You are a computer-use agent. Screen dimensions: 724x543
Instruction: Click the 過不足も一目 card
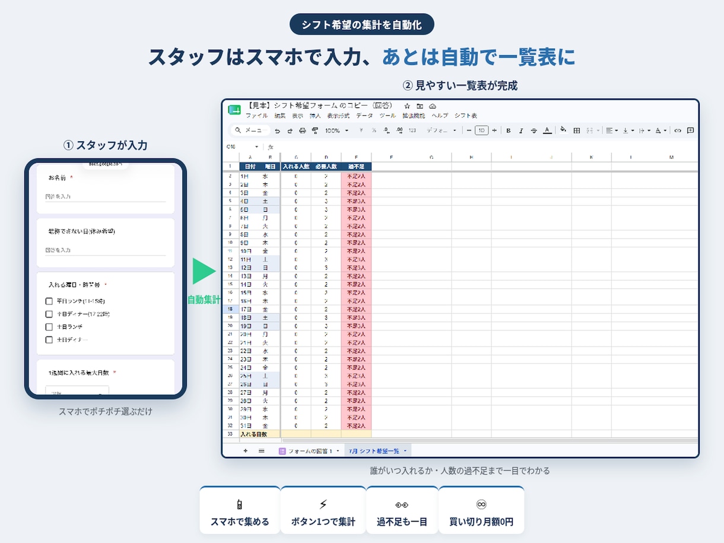(402, 510)
